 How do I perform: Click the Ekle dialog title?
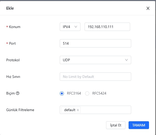click(10, 8)
